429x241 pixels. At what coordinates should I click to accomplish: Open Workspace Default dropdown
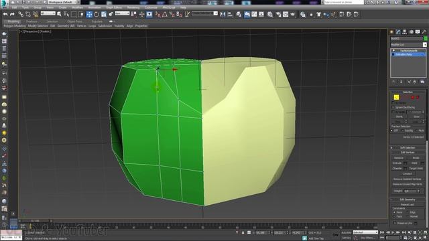coord(62,2)
